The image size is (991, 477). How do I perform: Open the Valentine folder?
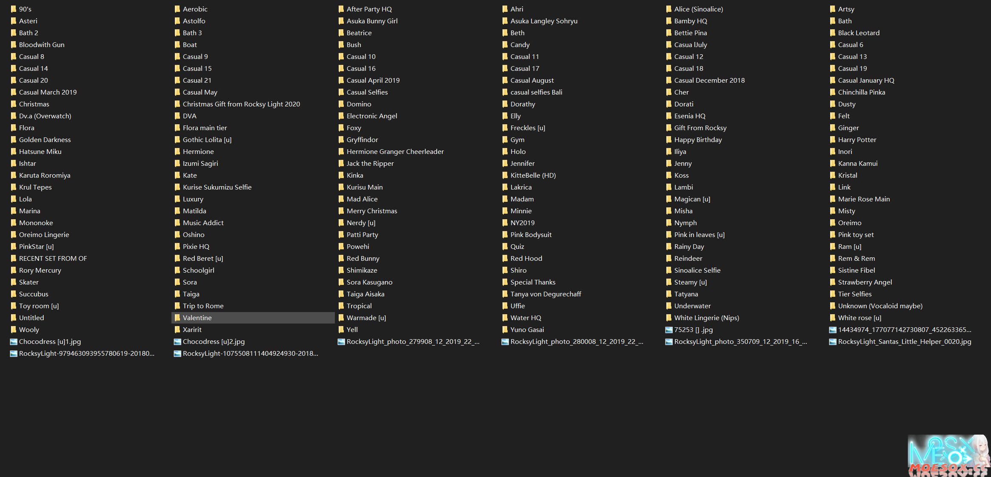(197, 317)
